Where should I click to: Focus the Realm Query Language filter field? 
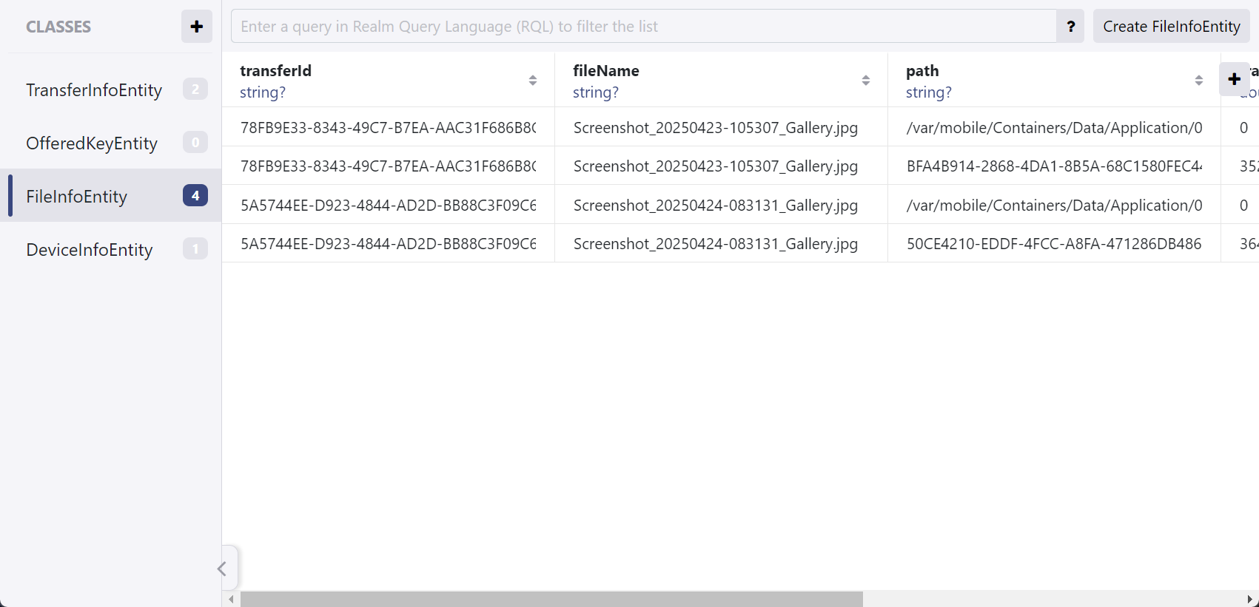[642, 27]
